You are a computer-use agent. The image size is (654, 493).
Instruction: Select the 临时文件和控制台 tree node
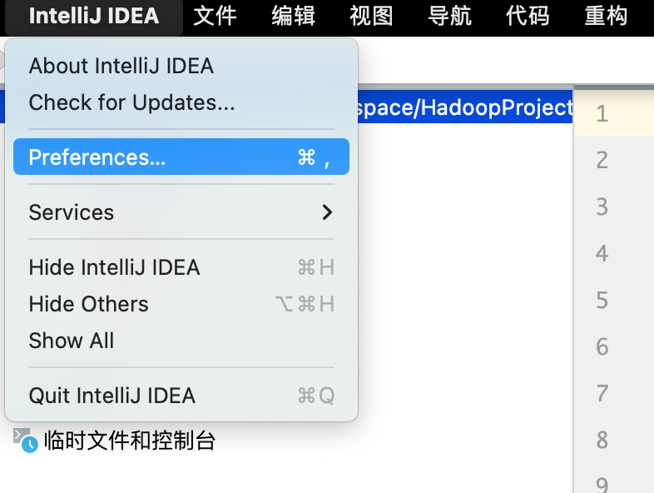pos(129,441)
